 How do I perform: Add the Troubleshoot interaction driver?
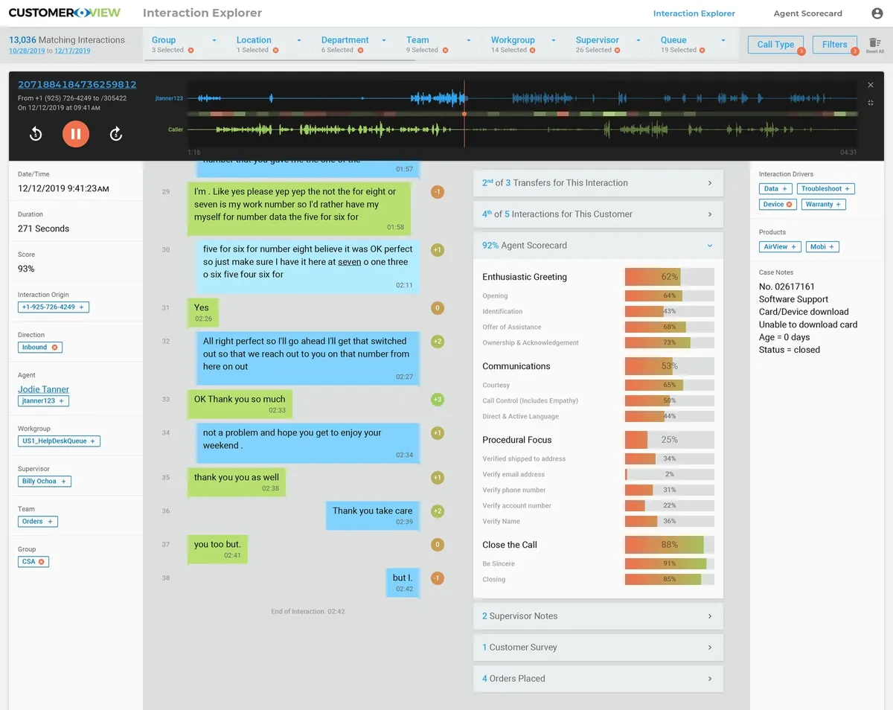[x=848, y=189]
